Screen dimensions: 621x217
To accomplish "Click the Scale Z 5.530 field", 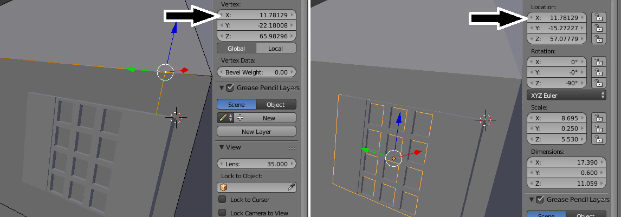I will pos(557,139).
